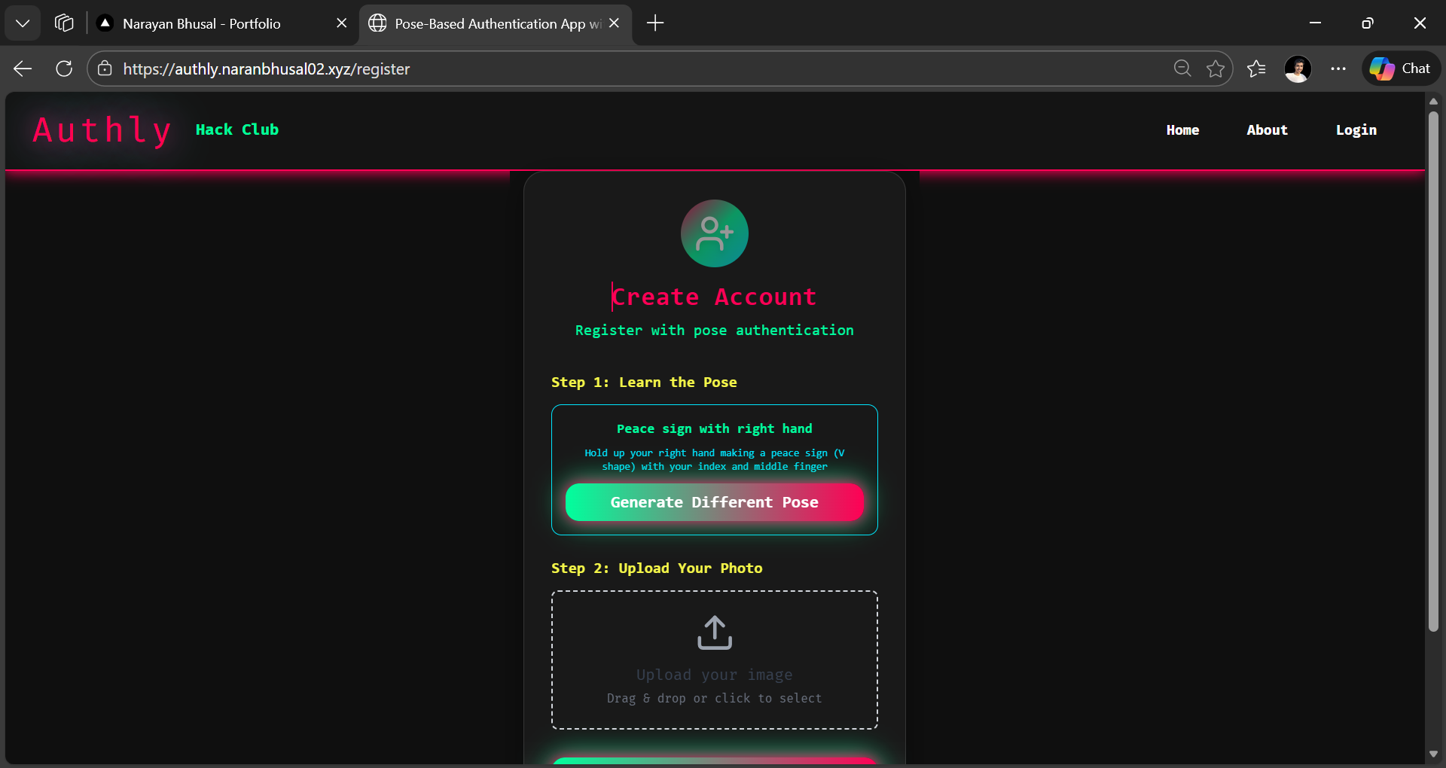Click the Create Account user-plus icon

[714, 233]
